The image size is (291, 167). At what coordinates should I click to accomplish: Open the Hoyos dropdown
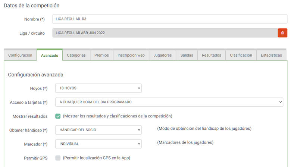98,88
